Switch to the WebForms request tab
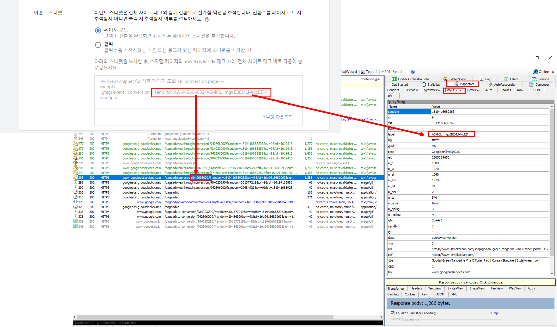The image size is (557, 327). pyautogui.click(x=454, y=90)
